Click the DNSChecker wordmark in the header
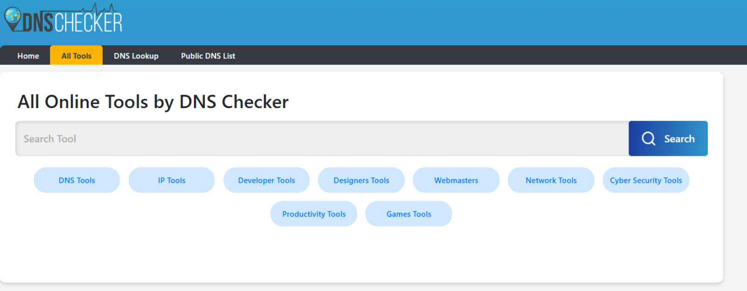 coord(72,22)
